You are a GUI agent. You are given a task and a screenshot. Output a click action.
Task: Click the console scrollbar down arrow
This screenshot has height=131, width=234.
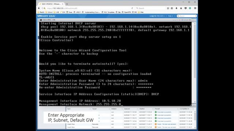(x=195, y=102)
